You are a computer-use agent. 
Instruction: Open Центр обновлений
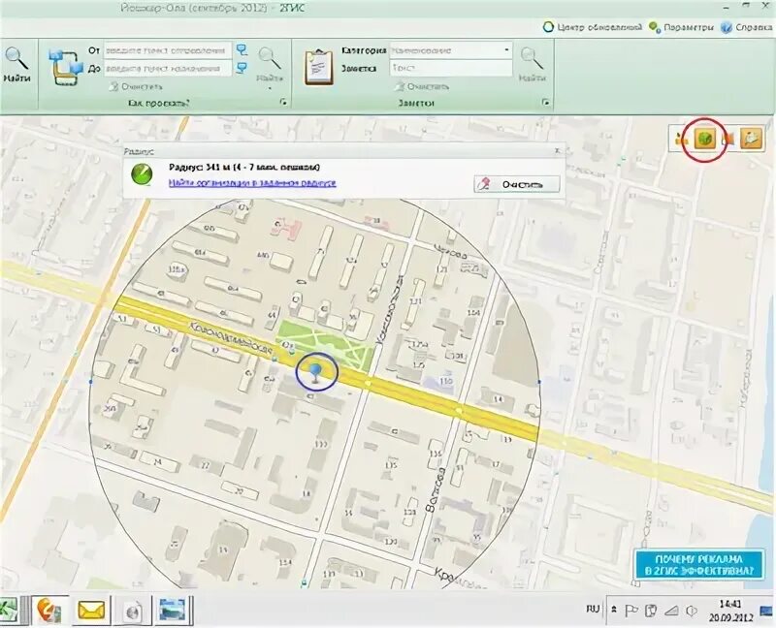pyautogui.click(x=592, y=27)
